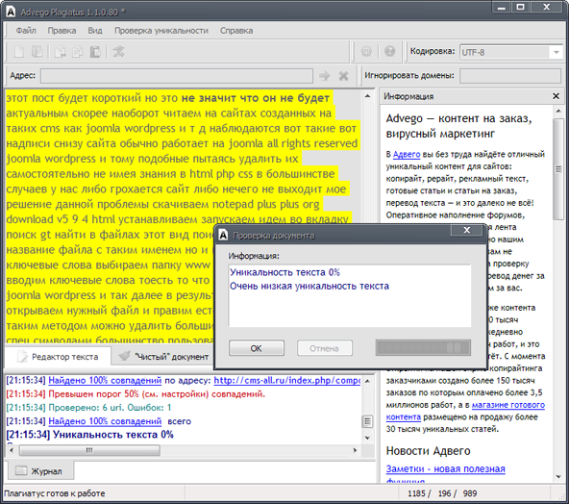This screenshot has height=504, width=569.
Task: Click the uniqueness check toolbar icon
Action: [118, 52]
